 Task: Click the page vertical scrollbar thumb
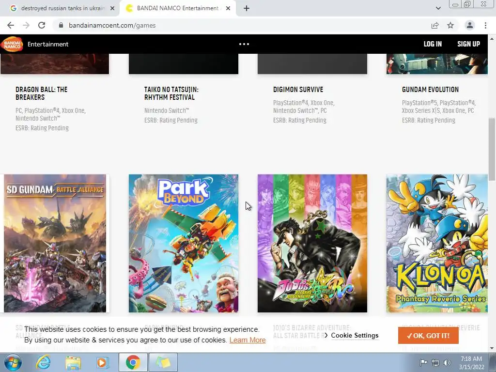(492, 149)
